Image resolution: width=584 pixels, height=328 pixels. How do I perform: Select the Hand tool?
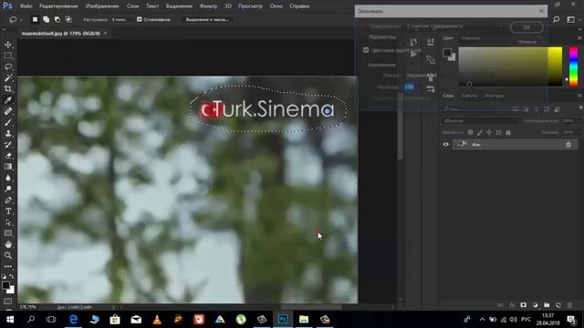pyautogui.click(x=8, y=244)
